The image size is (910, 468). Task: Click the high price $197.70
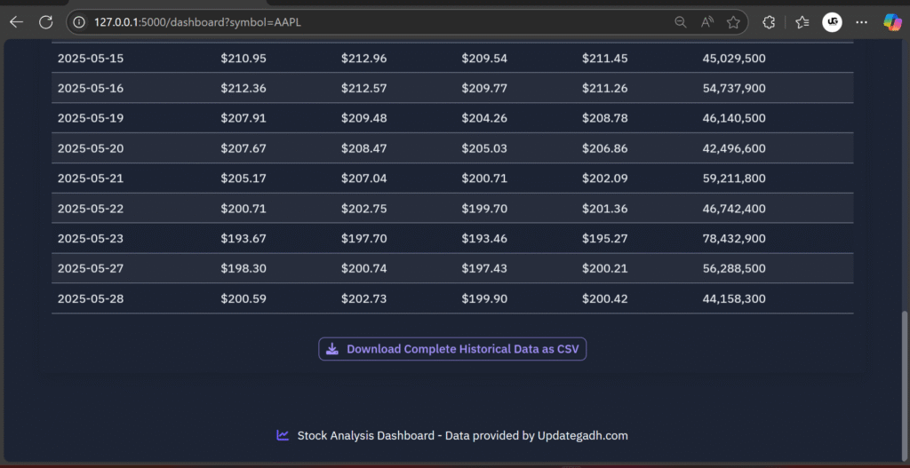363,239
